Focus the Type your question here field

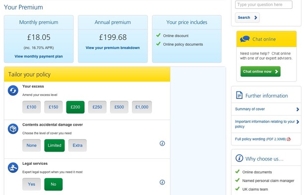(x=263, y=4)
